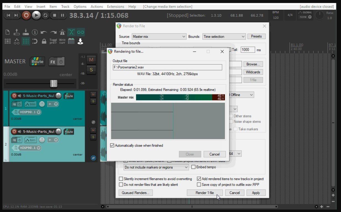Toggle envelope points move-with-items icon
Screen dimensions: 341x212
point(17,41)
